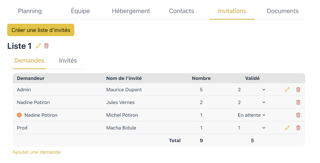The width and height of the screenshot is (320, 163).
Task: Switch to the Invités sub-tab
Action: click(x=68, y=61)
